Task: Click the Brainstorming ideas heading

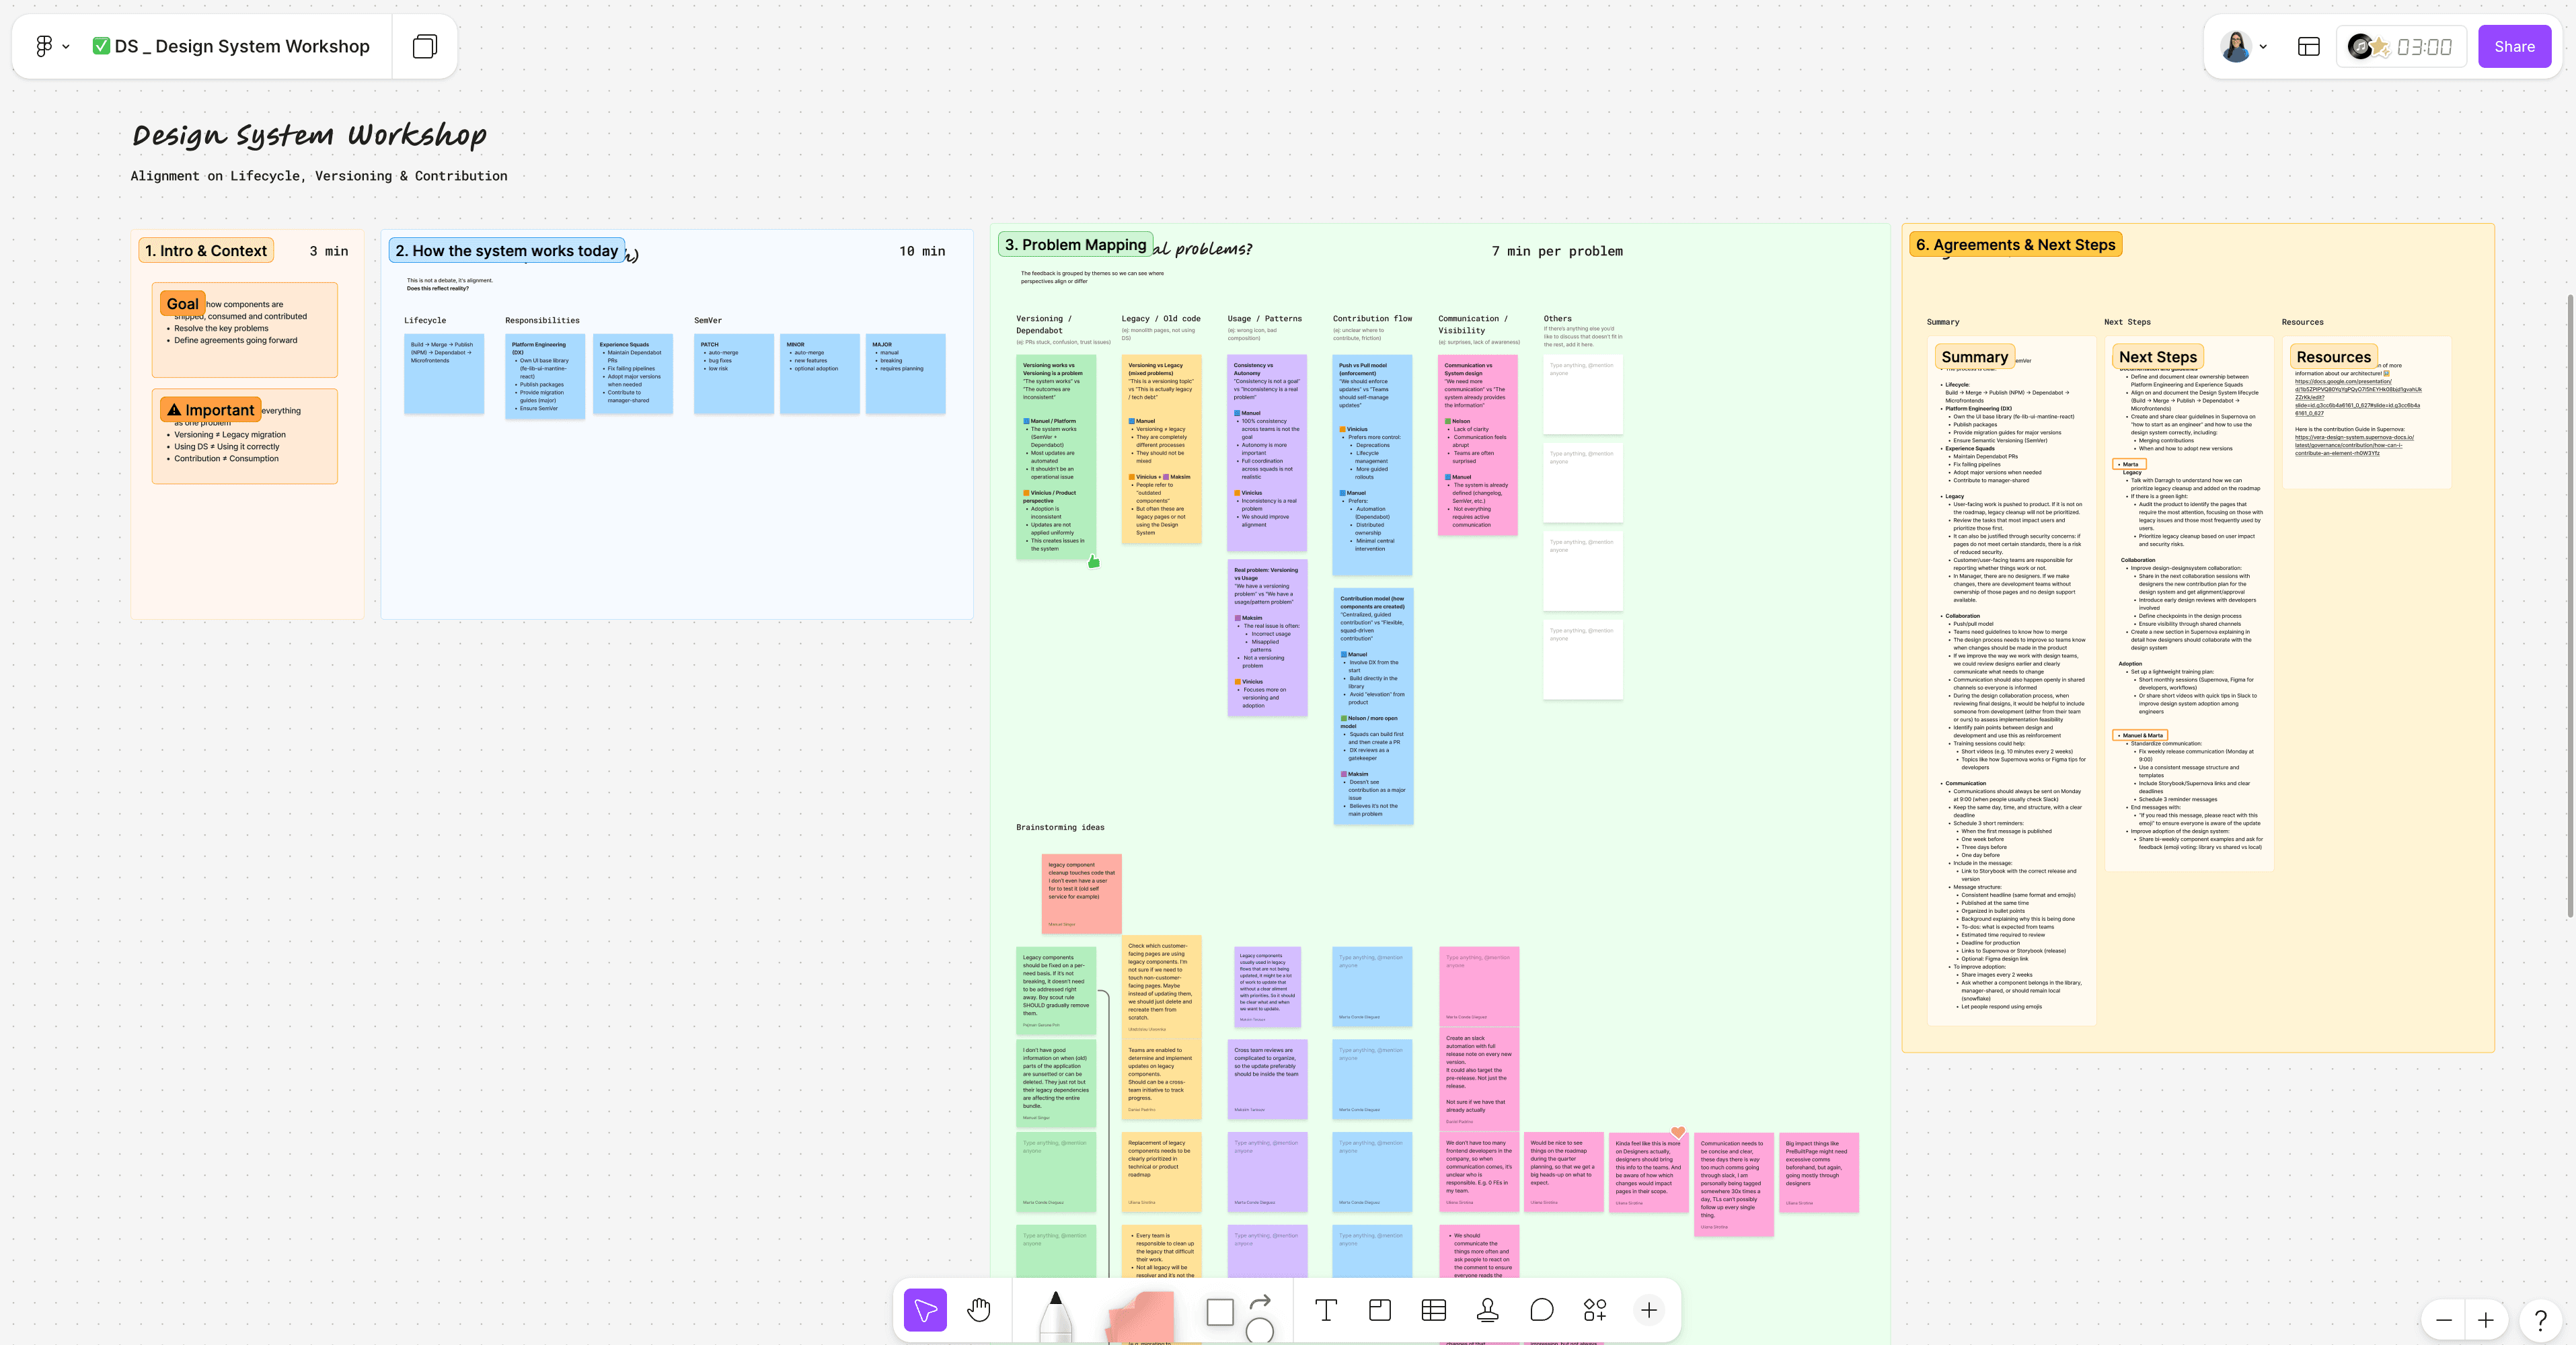Action: pyautogui.click(x=1060, y=827)
